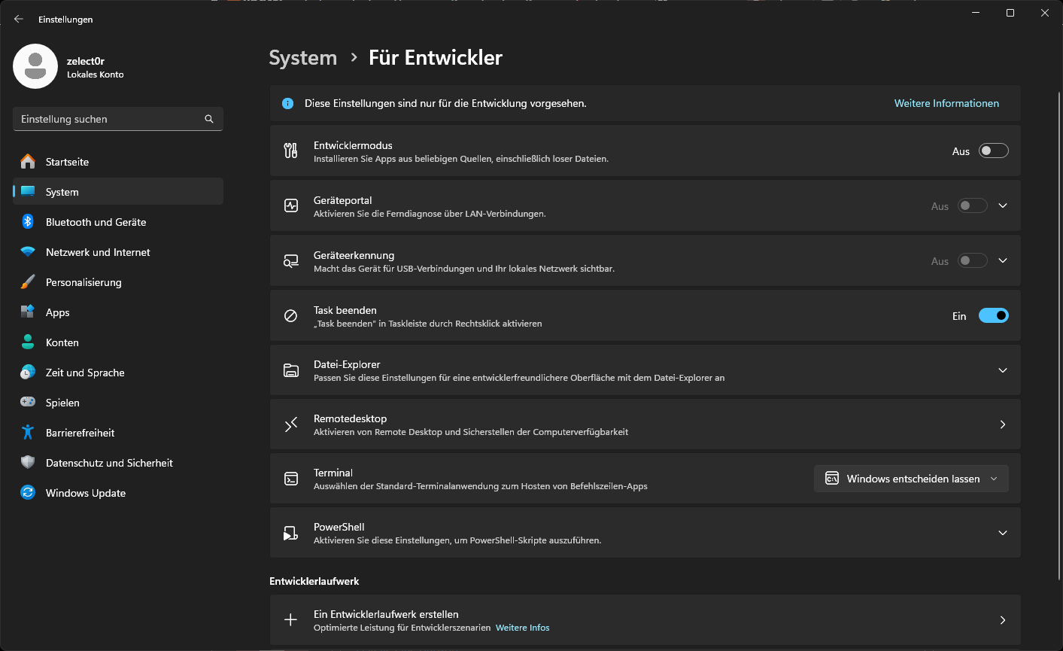
Task: Click the user profile avatar picture
Action: 35,66
